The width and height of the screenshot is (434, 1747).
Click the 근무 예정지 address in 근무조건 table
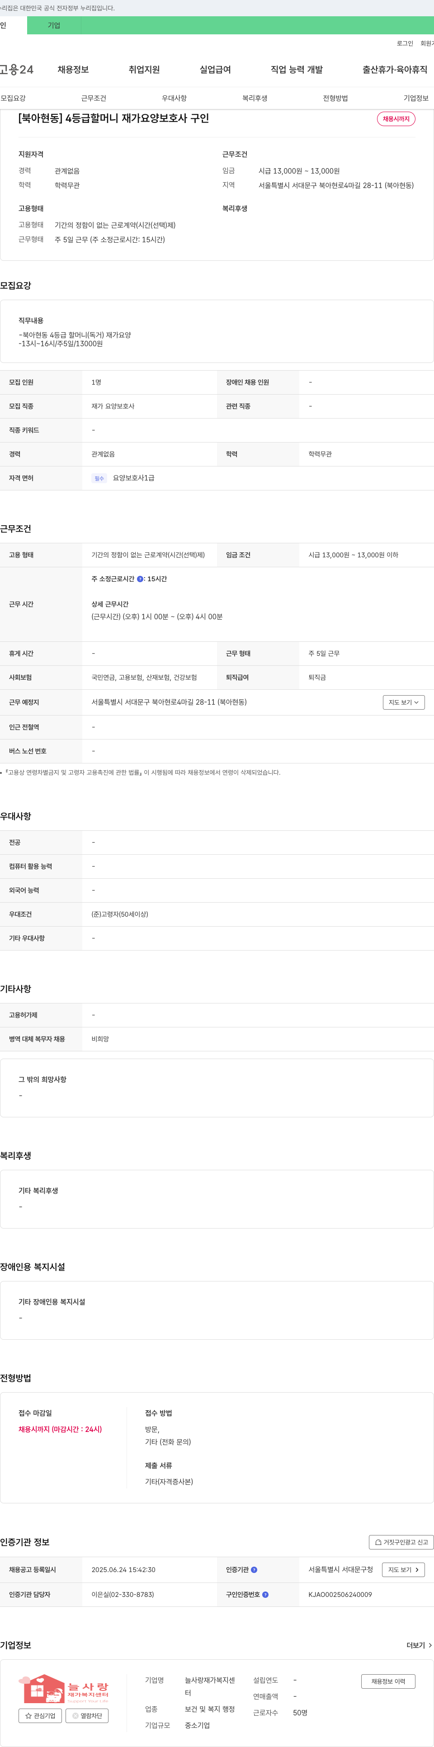[169, 702]
